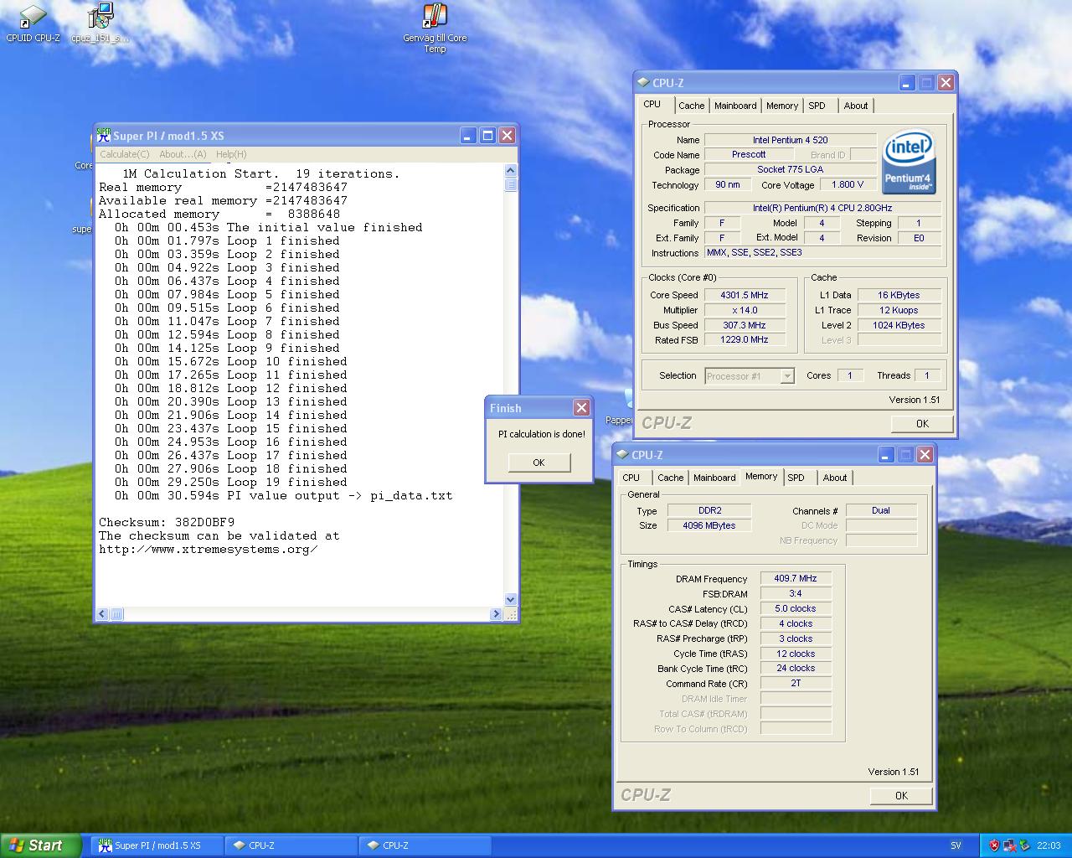
Task: Switch to Mainboard tab in top CPU-Z window
Action: tap(735, 106)
